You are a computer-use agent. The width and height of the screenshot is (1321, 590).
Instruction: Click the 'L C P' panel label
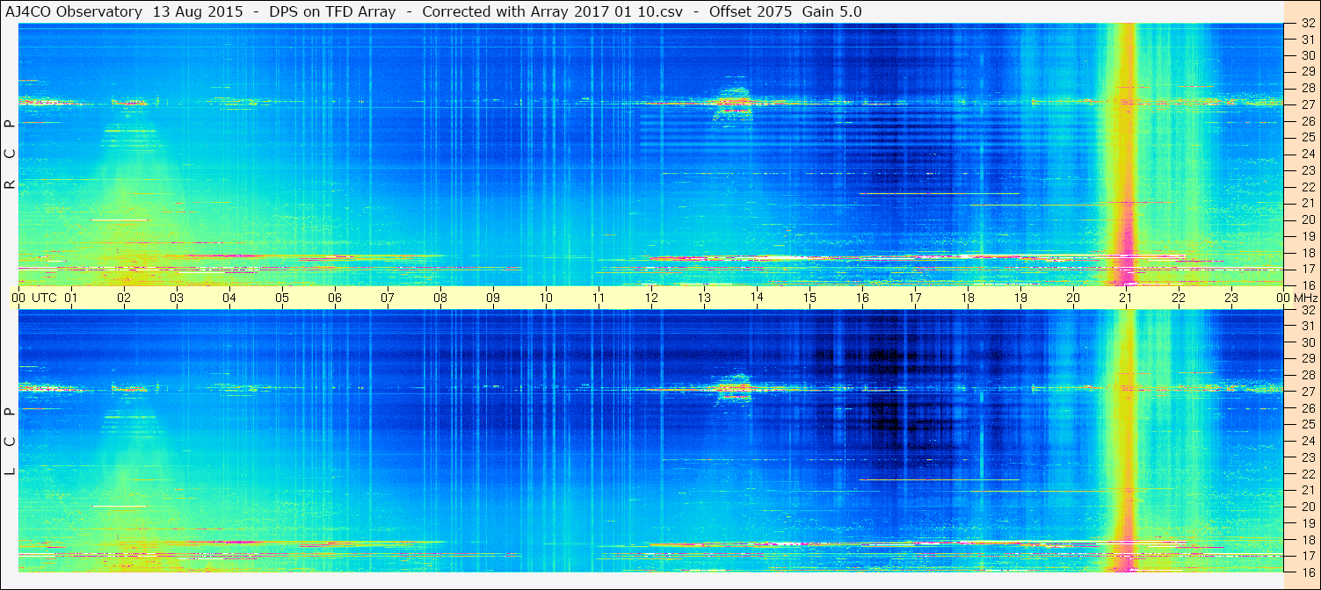click(x=10, y=442)
